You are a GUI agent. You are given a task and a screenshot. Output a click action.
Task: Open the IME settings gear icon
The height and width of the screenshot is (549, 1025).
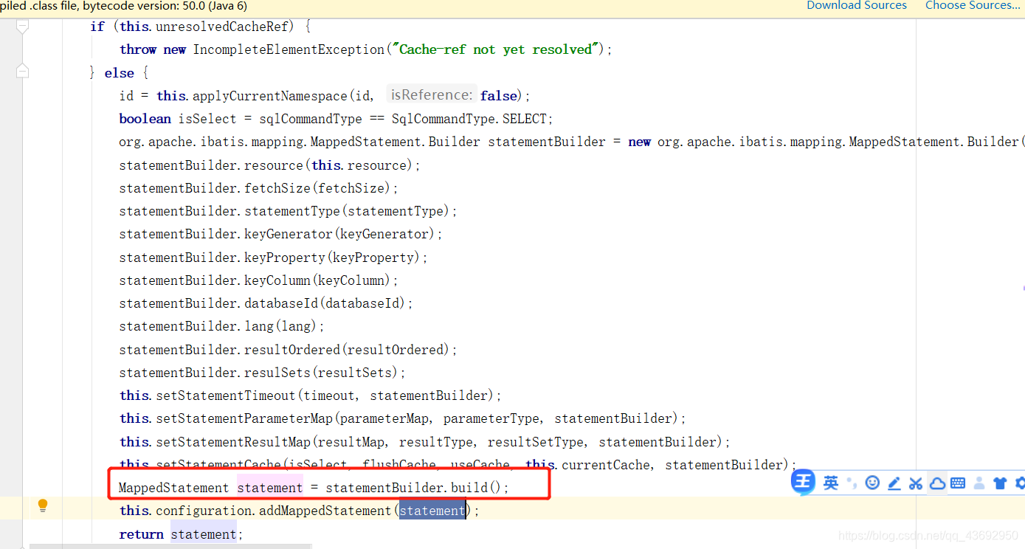point(1021,483)
